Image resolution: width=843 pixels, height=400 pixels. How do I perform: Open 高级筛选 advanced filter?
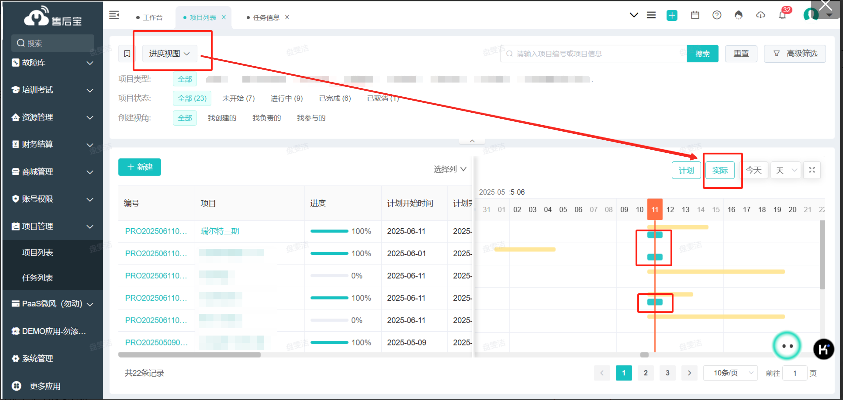pos(794,54)
